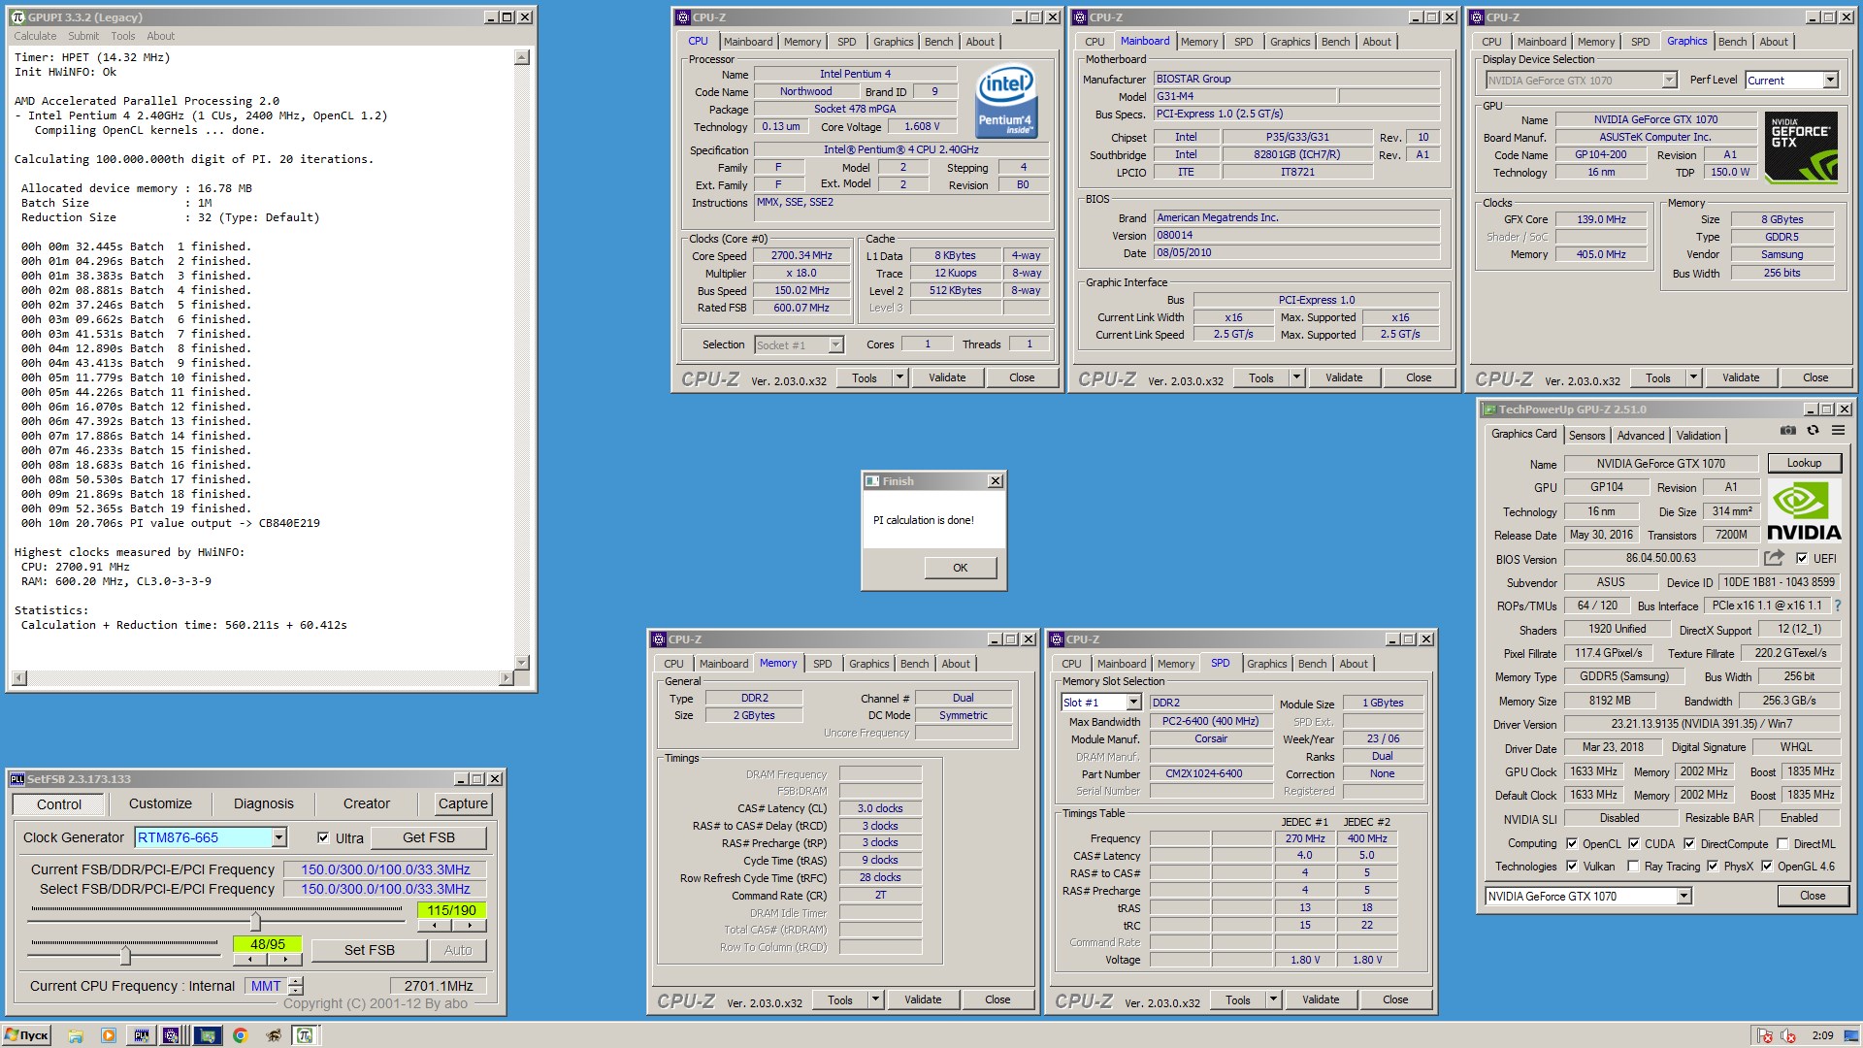
Task: Switch to CPU-Z via taskbar icon
Action: [x=172, y=1035]
